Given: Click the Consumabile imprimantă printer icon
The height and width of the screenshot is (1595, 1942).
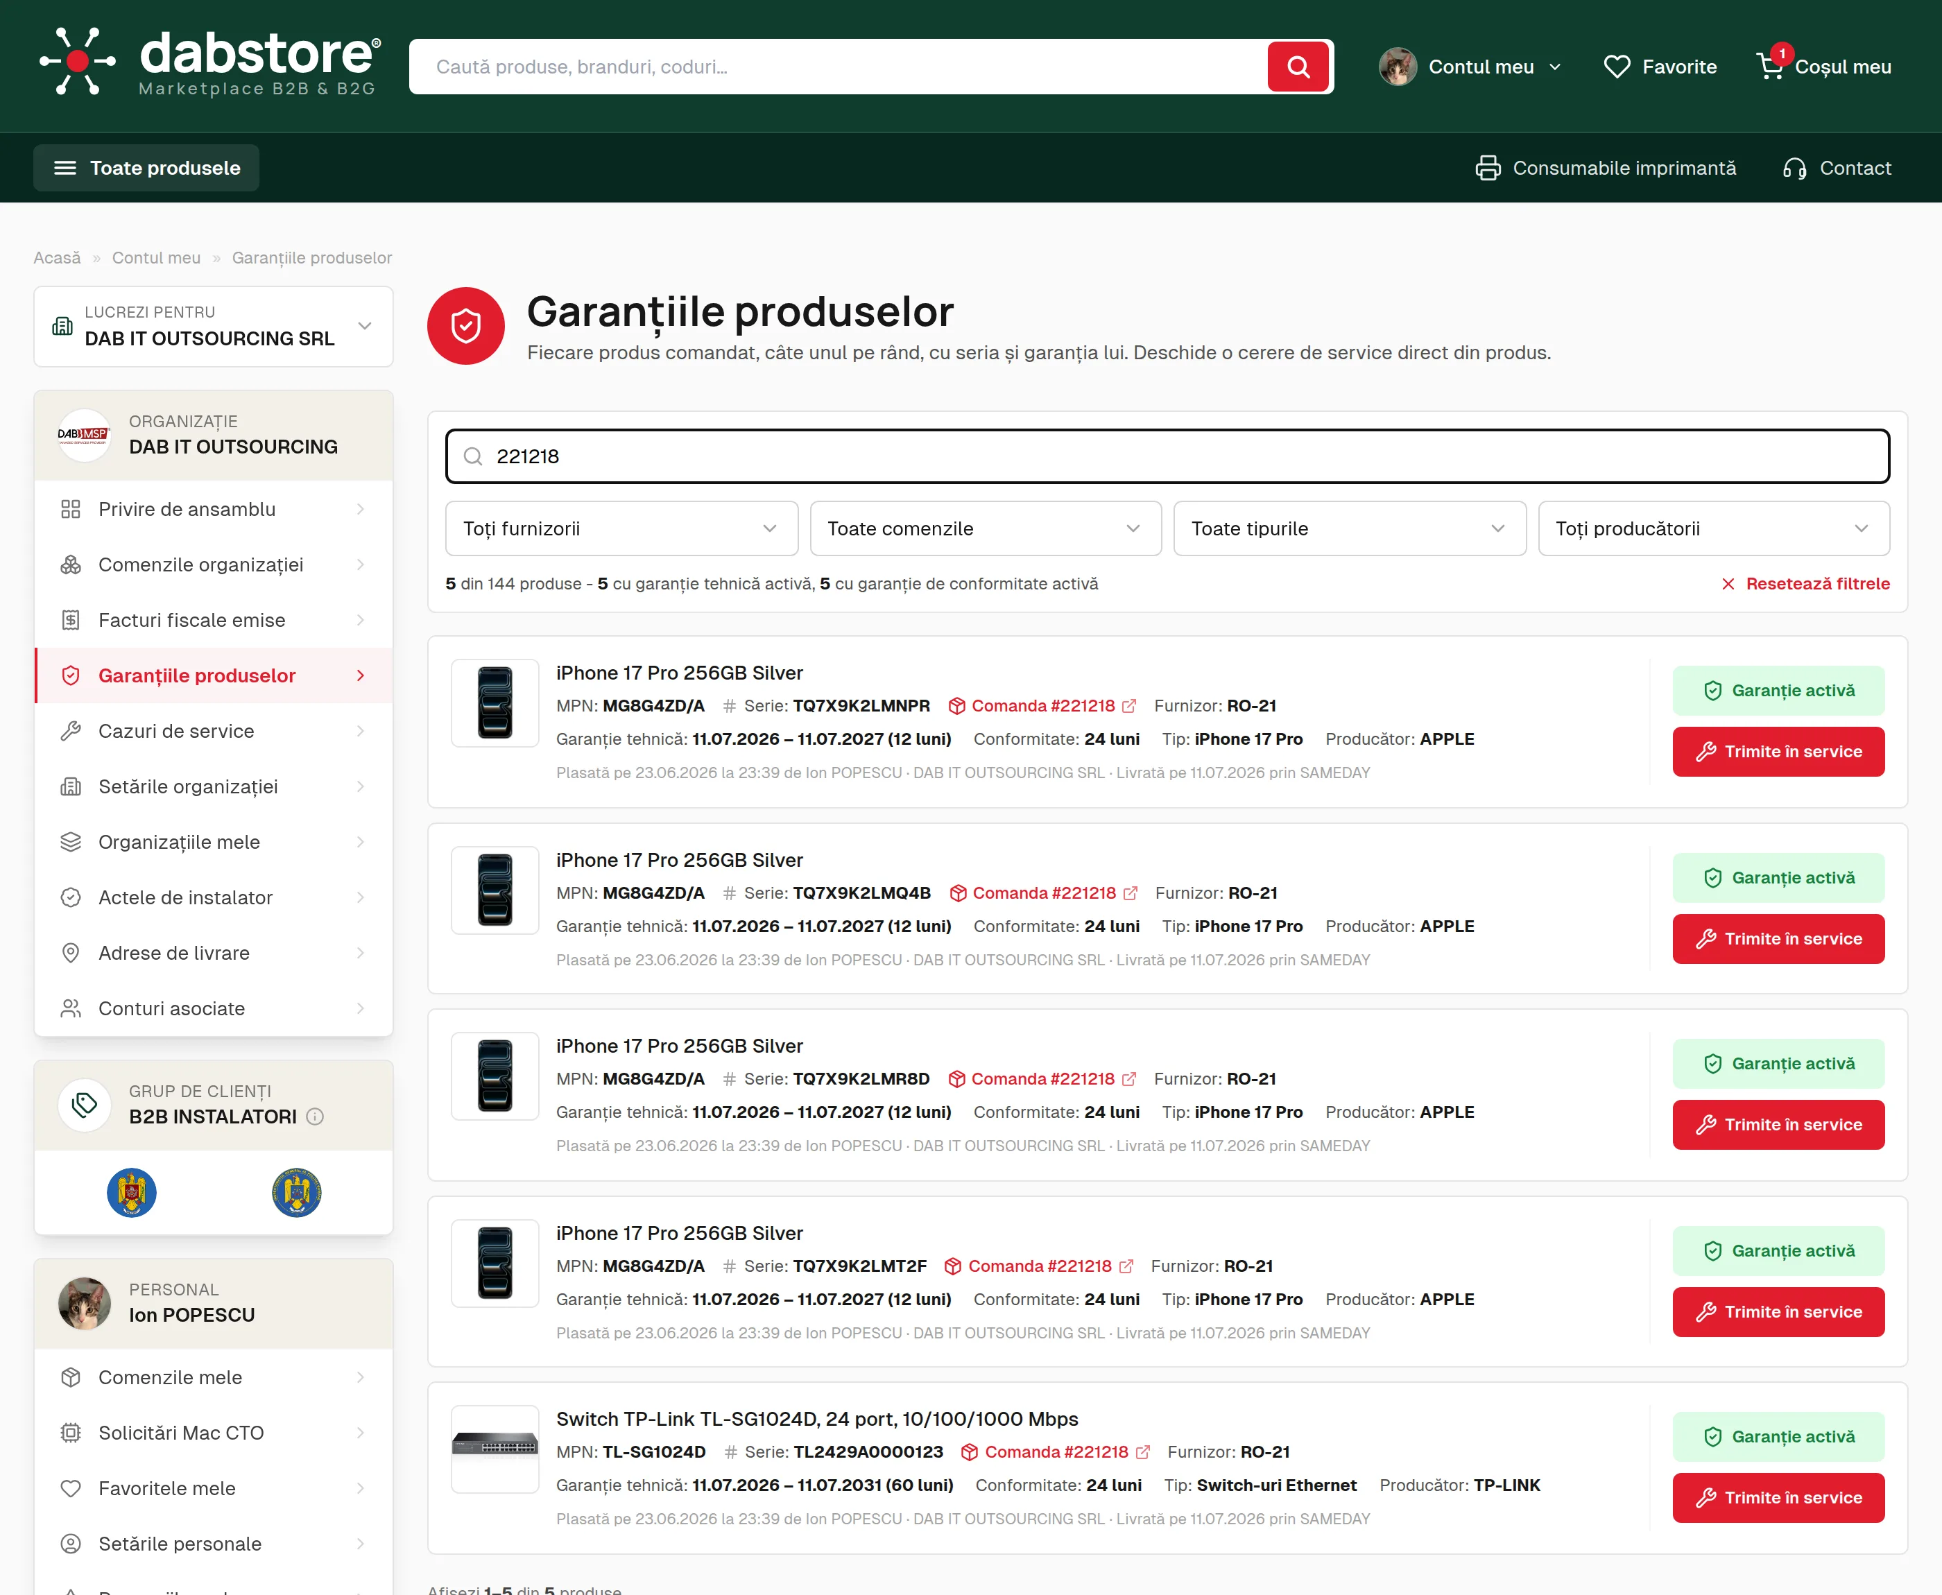Looking at the screenshot, I should pyautogui.click(x=1487, y=168).
